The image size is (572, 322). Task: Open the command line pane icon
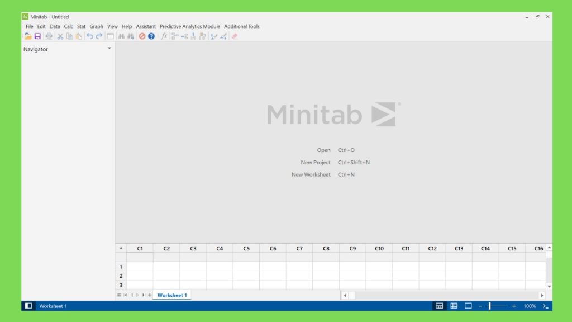coord(546,306)
